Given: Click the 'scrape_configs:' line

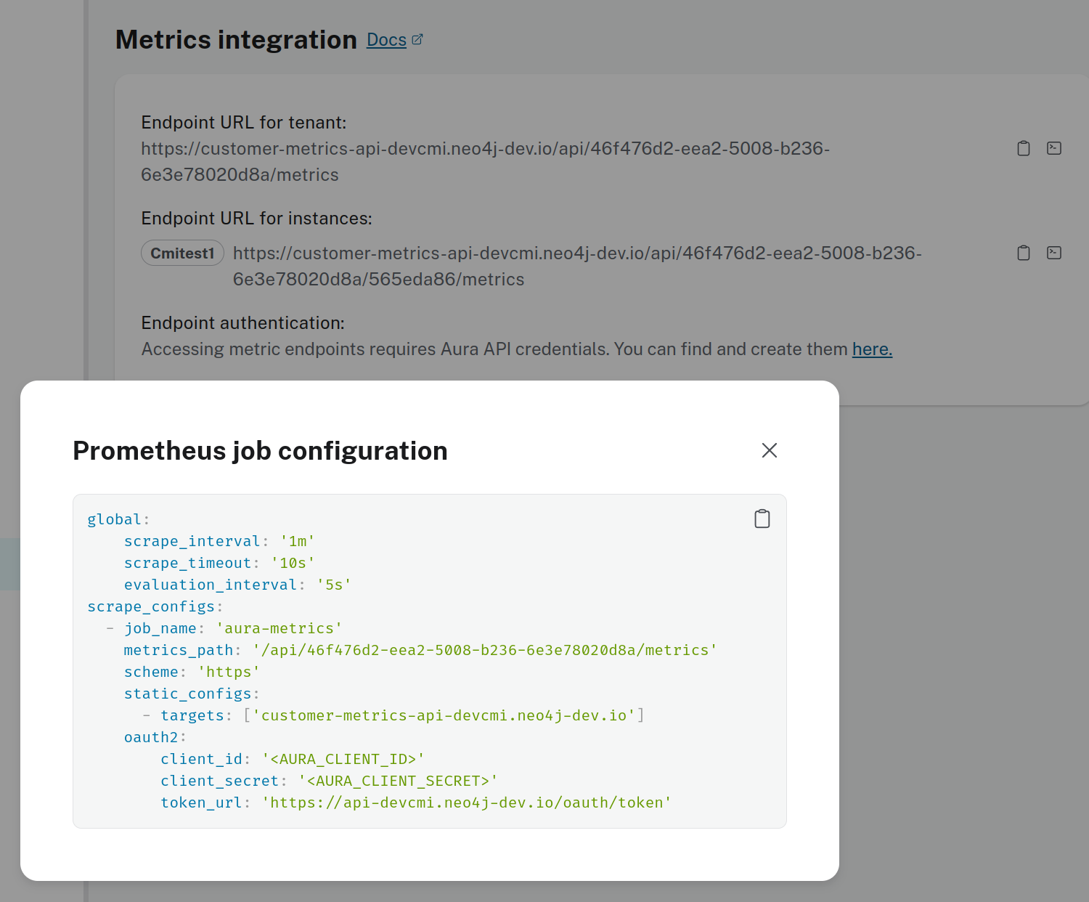Looking at the screenshot, I should (155, 606).
